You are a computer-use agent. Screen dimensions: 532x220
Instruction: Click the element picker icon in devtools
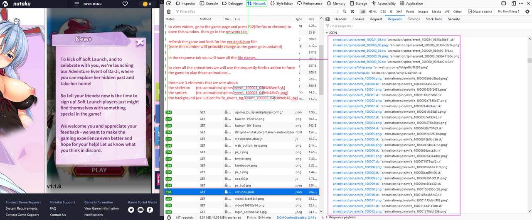coord(169,3)
